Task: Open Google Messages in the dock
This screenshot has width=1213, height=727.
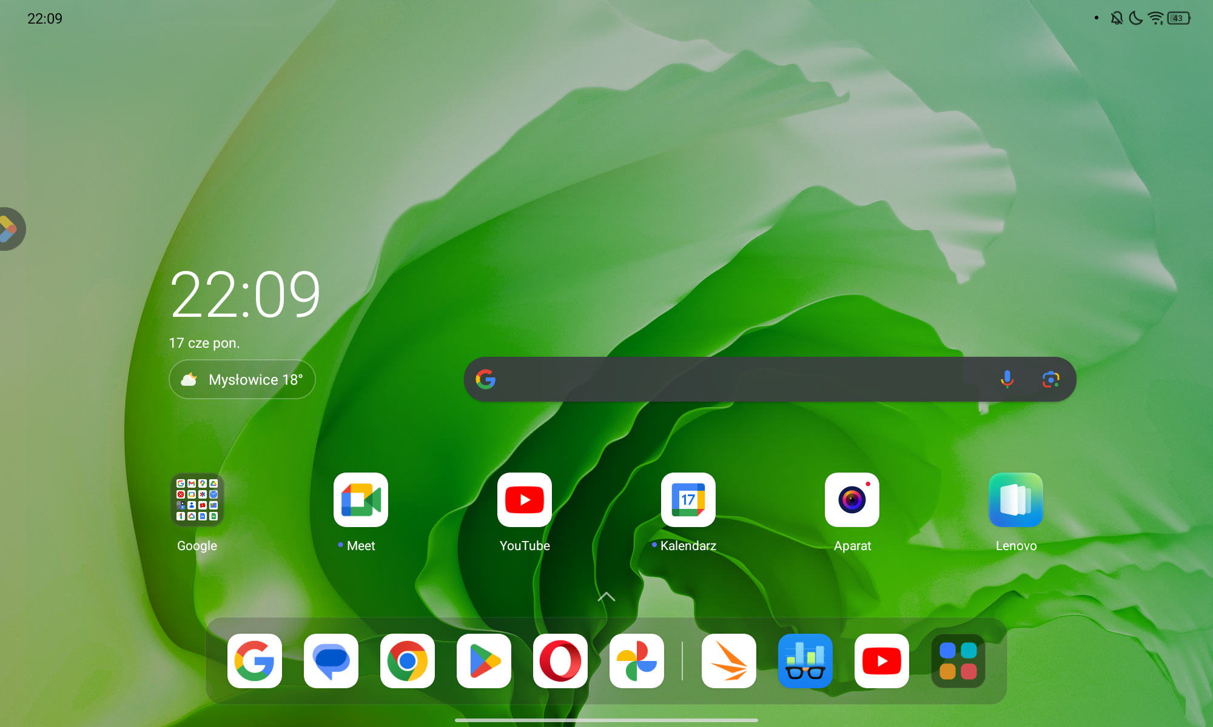Action: click(331, 661)
